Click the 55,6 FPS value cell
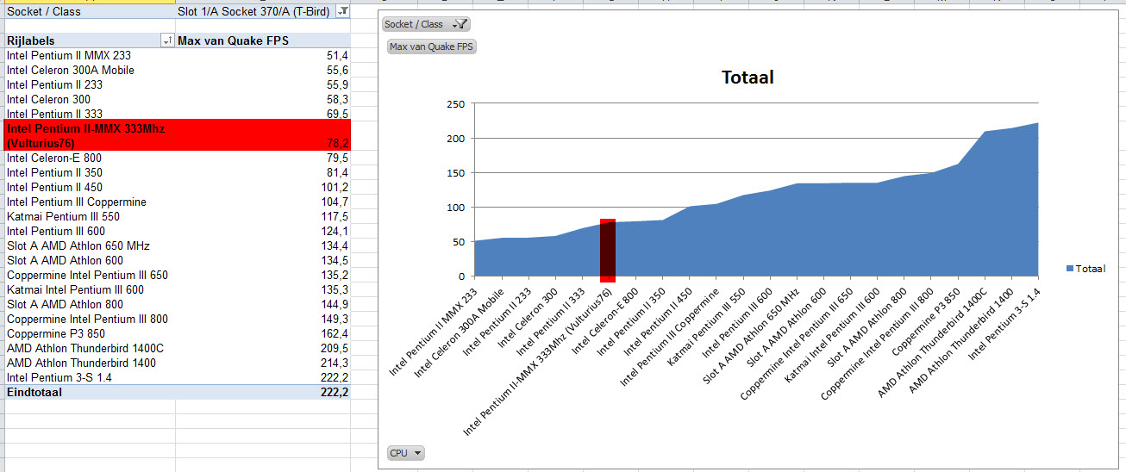The height and width of the screenshot is (472, 1126). click(262, 70)
